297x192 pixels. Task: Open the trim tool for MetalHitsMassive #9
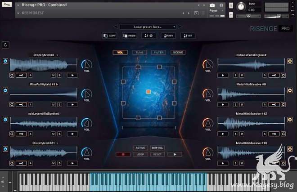click(x=274, y=104)
